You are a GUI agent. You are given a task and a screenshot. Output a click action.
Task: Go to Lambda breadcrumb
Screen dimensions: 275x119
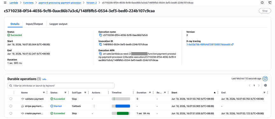pyautogui.click(x=14, y=3)
